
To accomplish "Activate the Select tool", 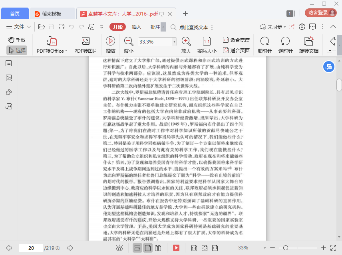I will (x=17, y=51).
